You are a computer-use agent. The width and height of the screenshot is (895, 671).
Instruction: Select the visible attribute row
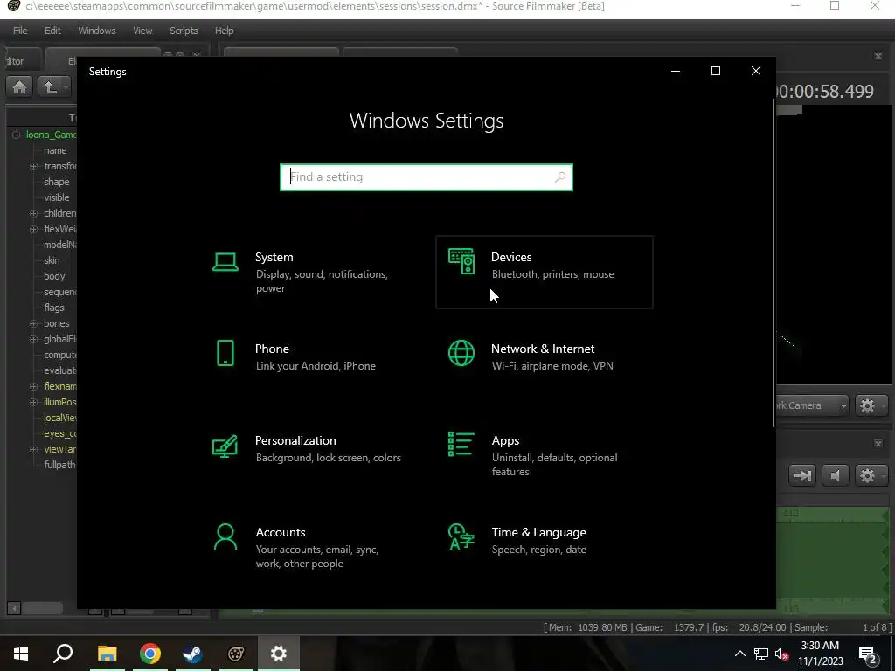point(56,197)
